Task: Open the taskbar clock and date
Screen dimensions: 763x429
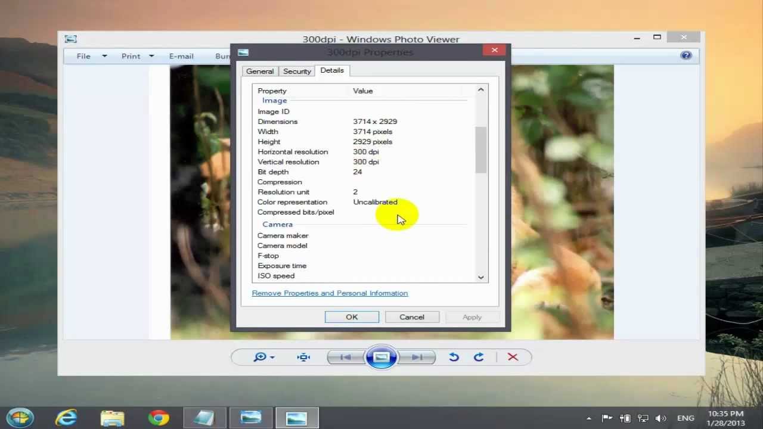Action: [726, 418]
